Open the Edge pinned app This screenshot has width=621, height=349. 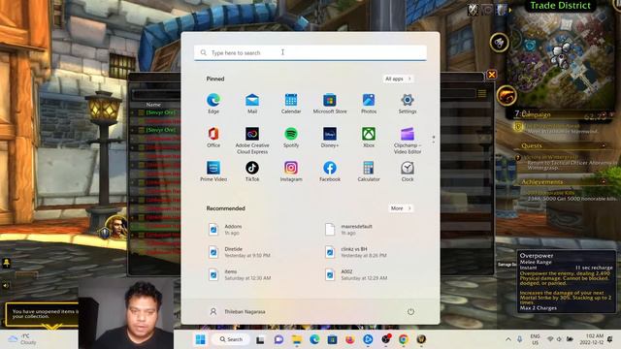(213, 104)
